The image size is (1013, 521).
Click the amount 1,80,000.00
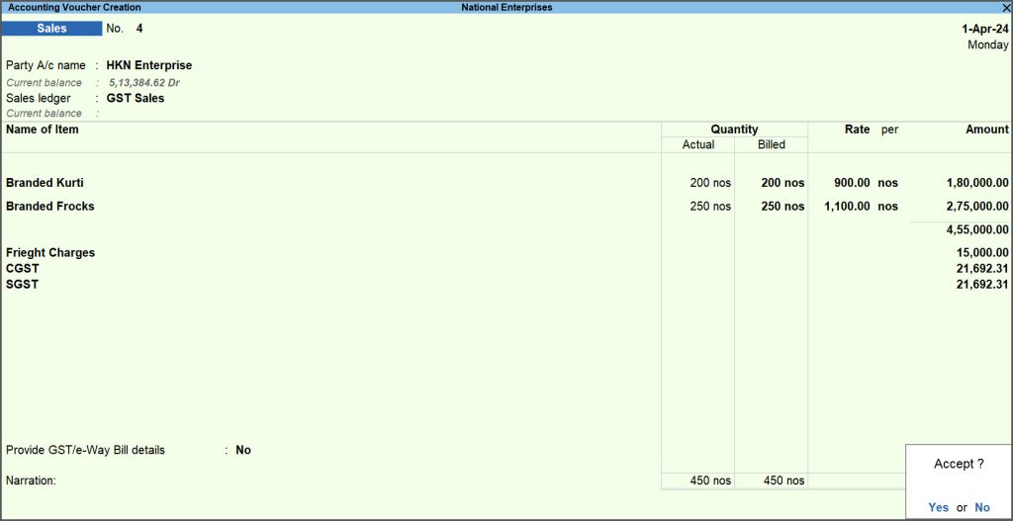pos(977,183)
